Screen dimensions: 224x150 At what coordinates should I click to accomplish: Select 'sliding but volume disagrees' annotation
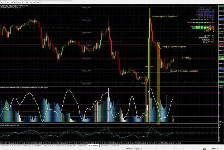click(174, 47)
